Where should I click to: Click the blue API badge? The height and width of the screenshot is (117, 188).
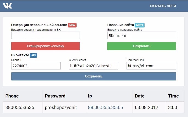click(x=33, y=55)
